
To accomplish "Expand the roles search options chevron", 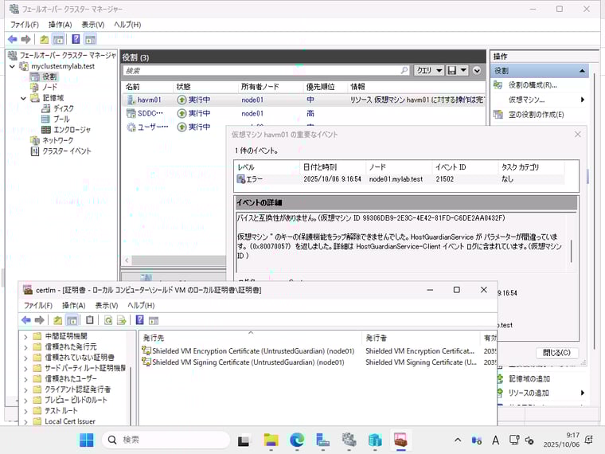I will [477, 71].
